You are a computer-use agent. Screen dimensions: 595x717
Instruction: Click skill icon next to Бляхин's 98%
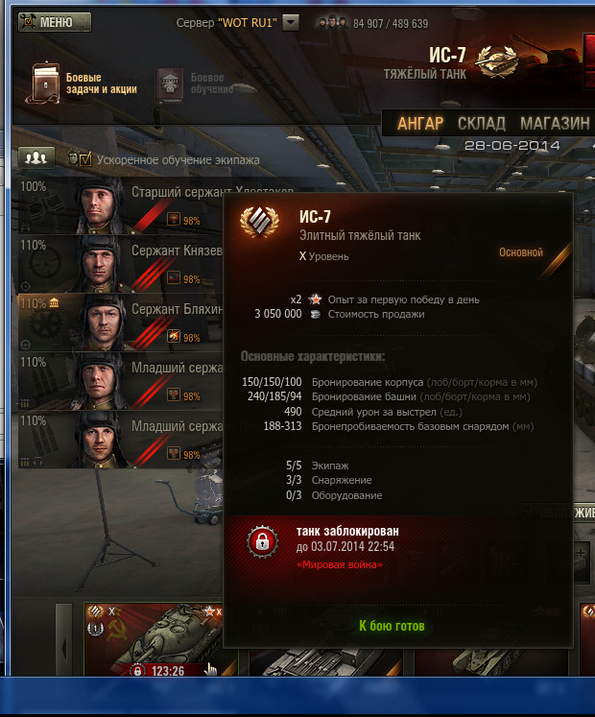(x=174, y=337)
